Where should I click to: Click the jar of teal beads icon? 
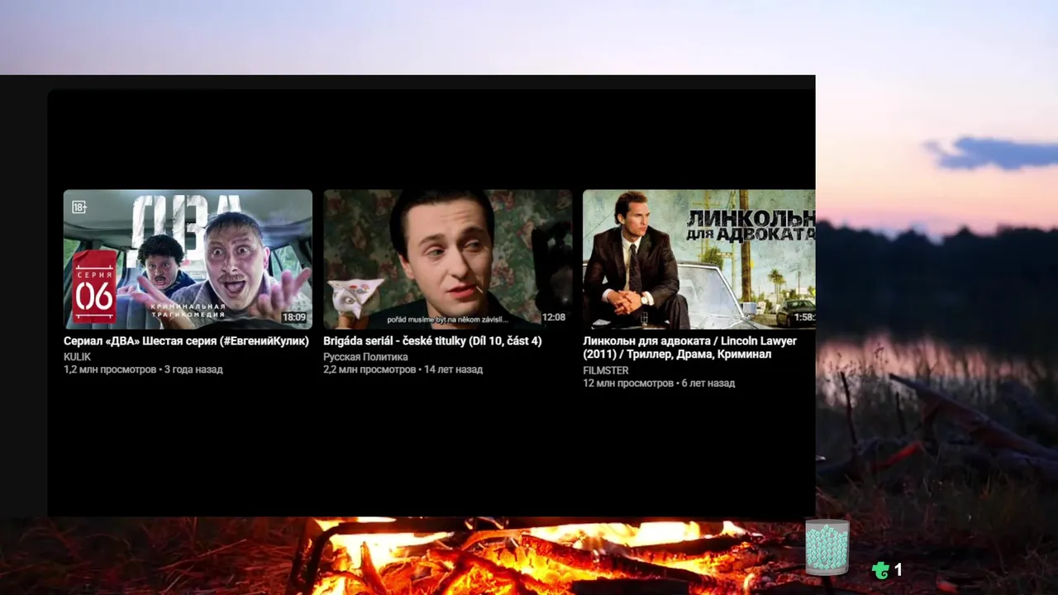coord(827,547)
